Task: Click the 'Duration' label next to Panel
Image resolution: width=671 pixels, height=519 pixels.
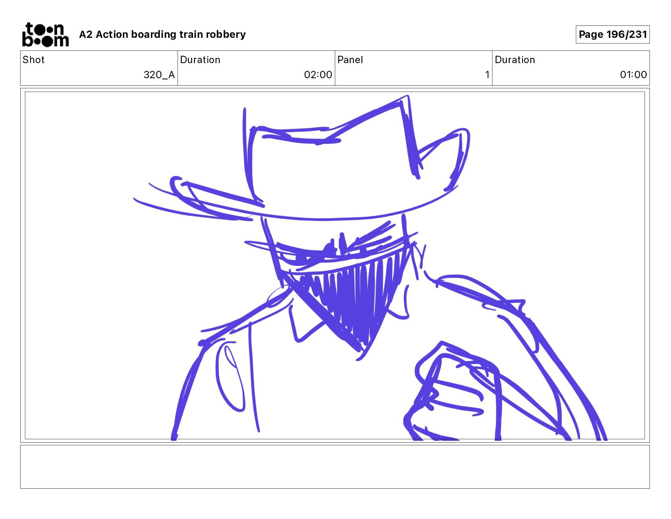Action: click(x=515, y=60)
